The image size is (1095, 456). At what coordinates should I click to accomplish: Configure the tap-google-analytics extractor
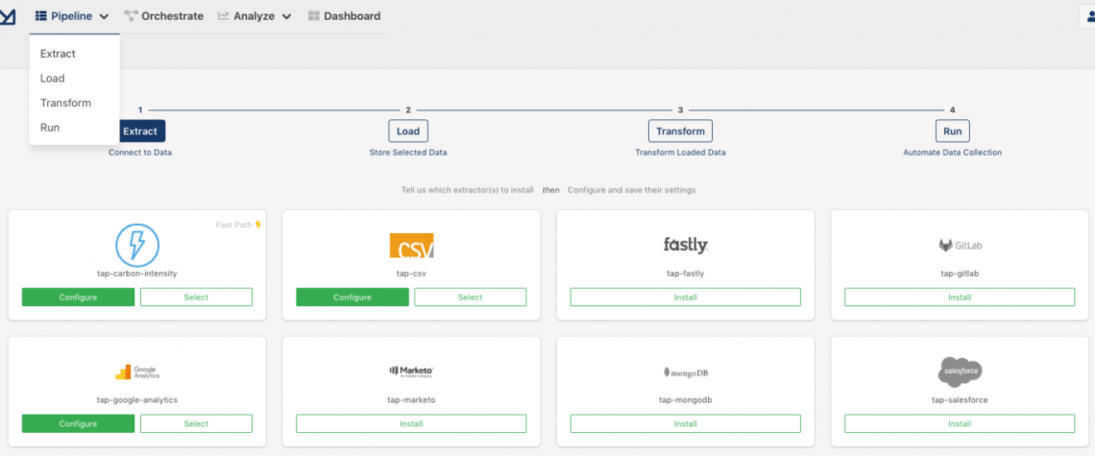[78, 423]
